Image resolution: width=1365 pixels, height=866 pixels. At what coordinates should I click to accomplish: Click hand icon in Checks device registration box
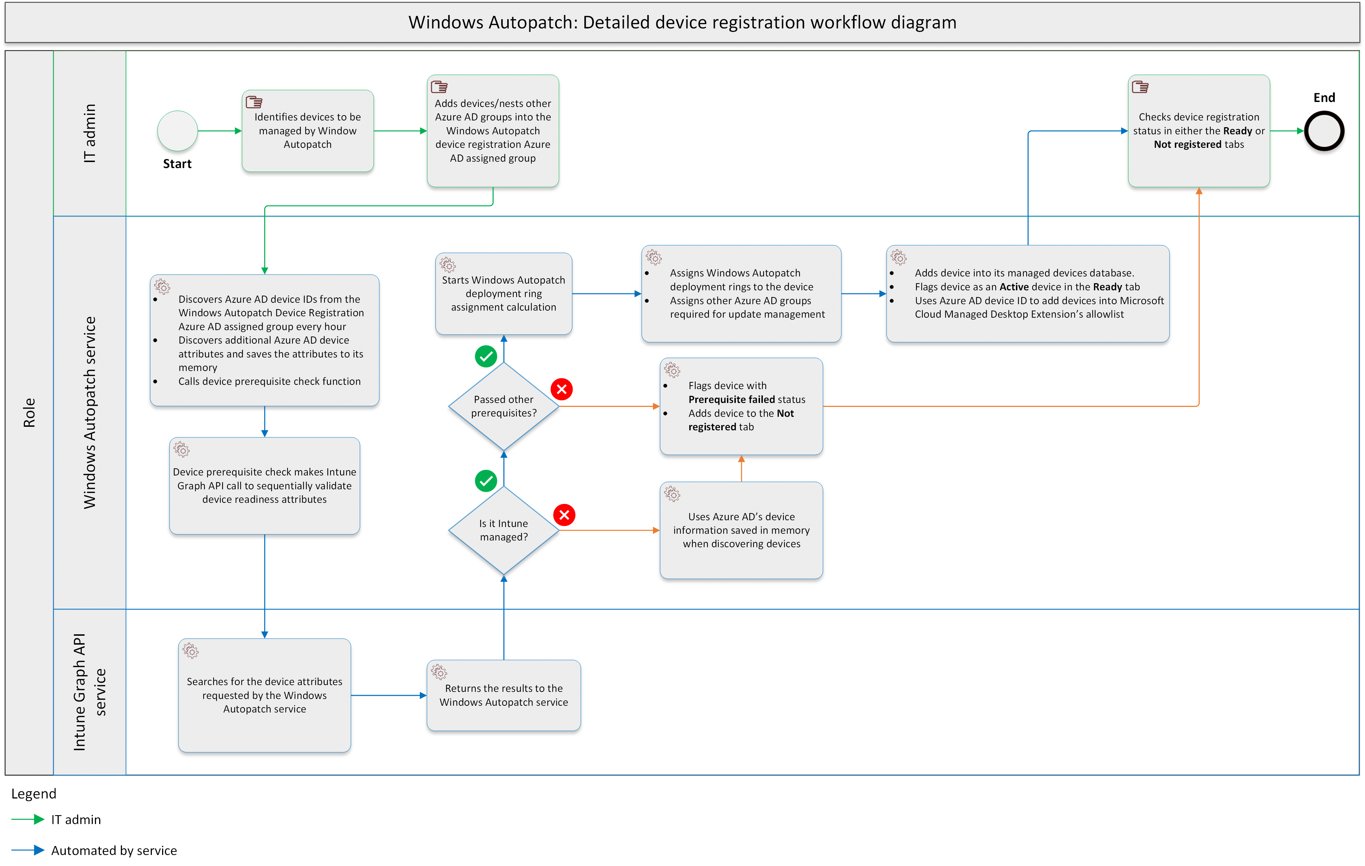coord(1141,87)
